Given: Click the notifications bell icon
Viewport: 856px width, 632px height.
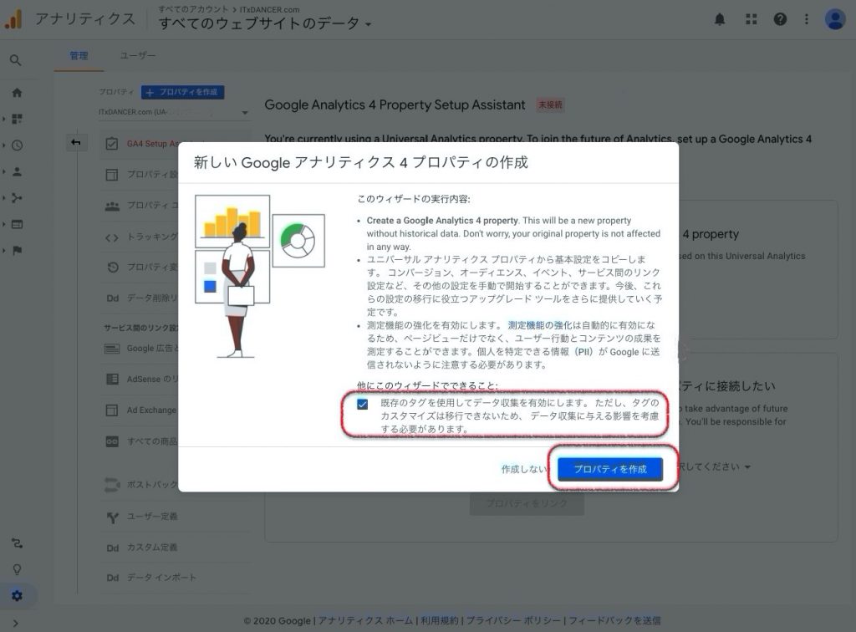Looking at the screenshot, I should pyautogui.click(x=720, y=19).
